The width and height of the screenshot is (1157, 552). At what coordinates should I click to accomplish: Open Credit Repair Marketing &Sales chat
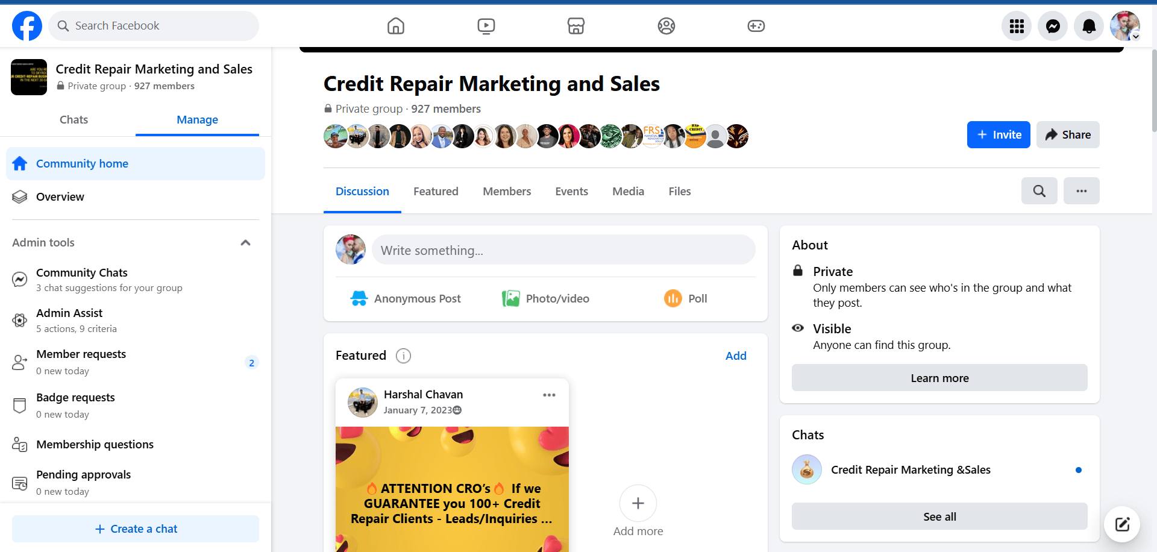coord(939,470)
